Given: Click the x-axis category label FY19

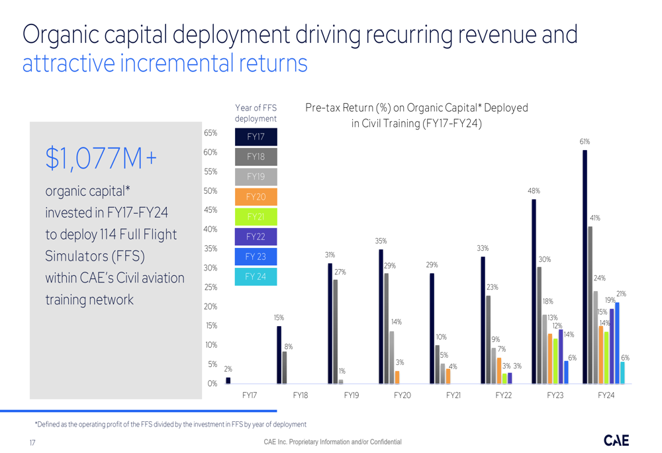Looking at the screenshot, I should pyautogui.click(x=352, y=395).
